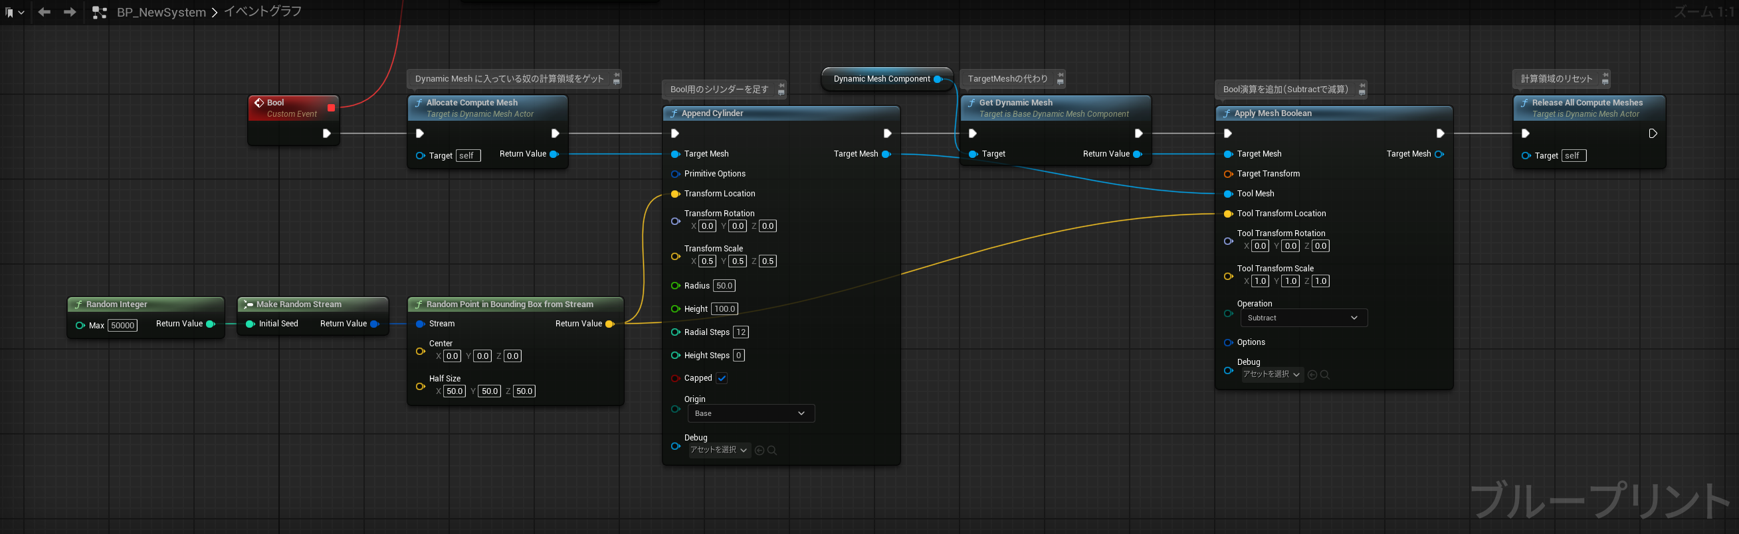Screen dimensions: 1739x534
Task: Select the Get Dynamic Mesh node title
Action: coord(1015,102)
